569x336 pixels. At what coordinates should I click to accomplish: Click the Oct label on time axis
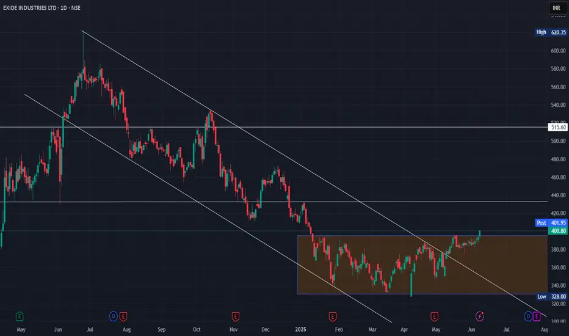[197, 329]
